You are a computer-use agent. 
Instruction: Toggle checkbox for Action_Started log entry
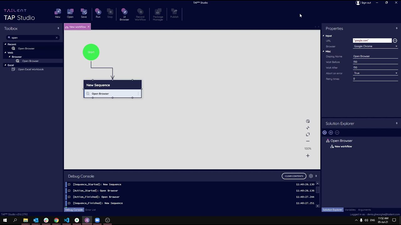pyautogui.click(x=69, y=191)
